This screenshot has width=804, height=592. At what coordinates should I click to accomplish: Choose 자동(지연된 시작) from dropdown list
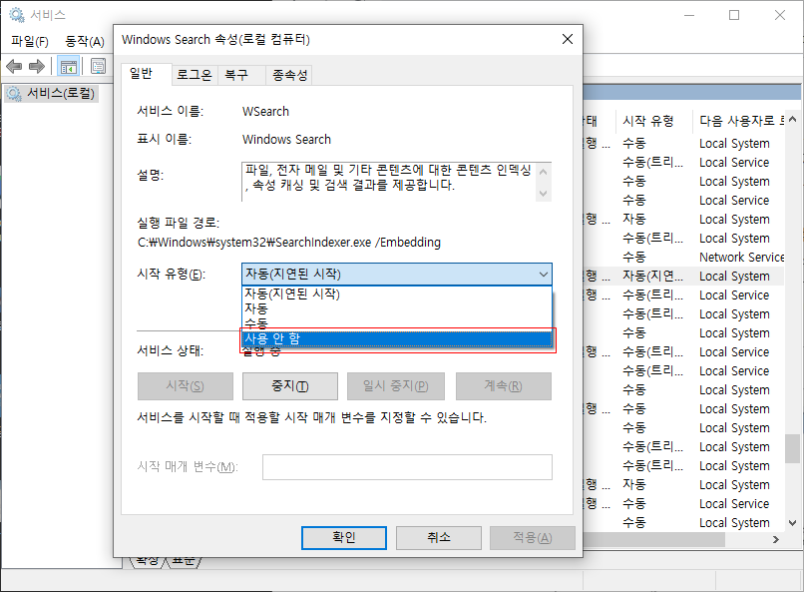pyautogui.click(x=396, y=294)
